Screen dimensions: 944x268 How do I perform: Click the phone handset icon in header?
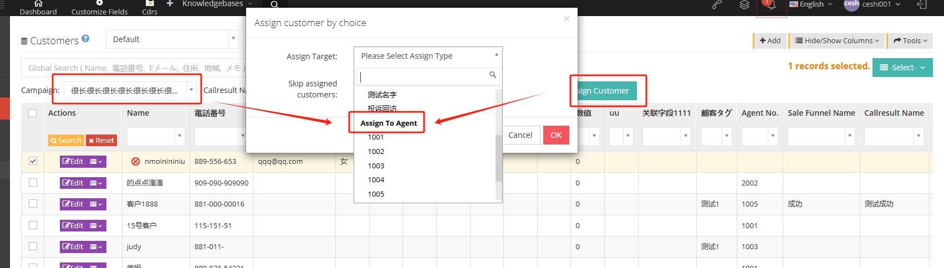pyautogui.click(x=717, y=5)
